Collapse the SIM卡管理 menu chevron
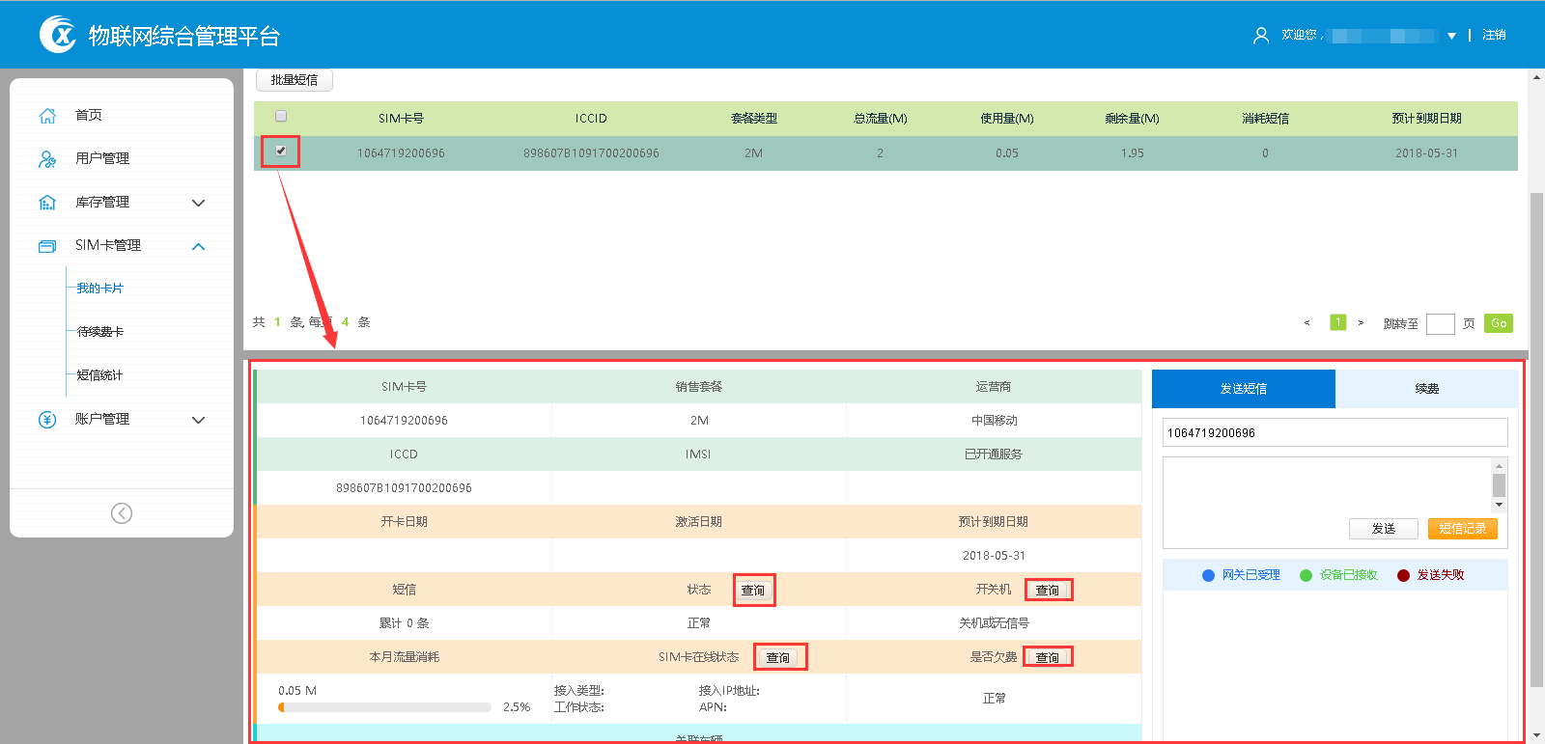 click(199, 247)
